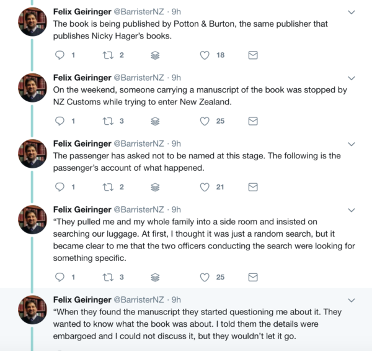Expand the options chevron on the publisher tweet
372x351 pixels.
[352, 12]
